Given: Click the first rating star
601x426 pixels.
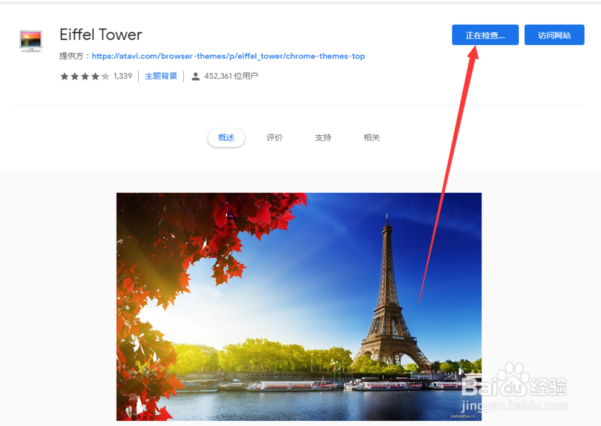Looking at the screenshot, I should pyautogui.click(x=64, y=76).
